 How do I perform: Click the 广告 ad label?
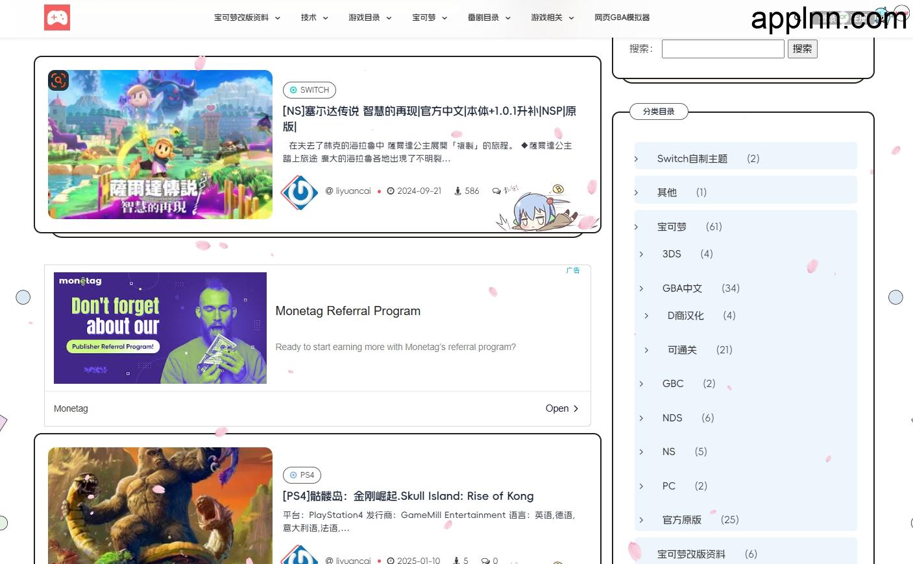coord(573,270)
